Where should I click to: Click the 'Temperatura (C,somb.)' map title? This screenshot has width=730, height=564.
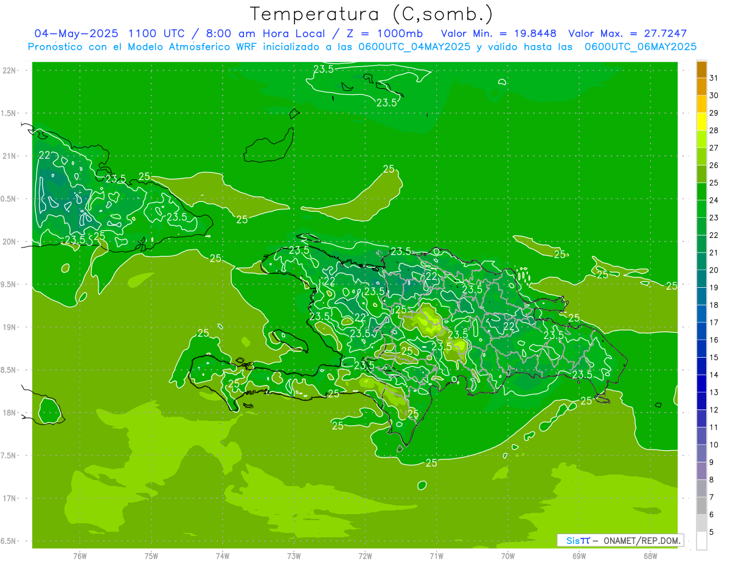[x=371, y=14]
